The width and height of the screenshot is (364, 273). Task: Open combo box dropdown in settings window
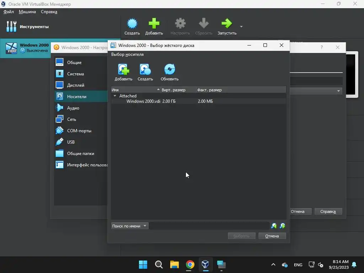[x=338, y=91]
